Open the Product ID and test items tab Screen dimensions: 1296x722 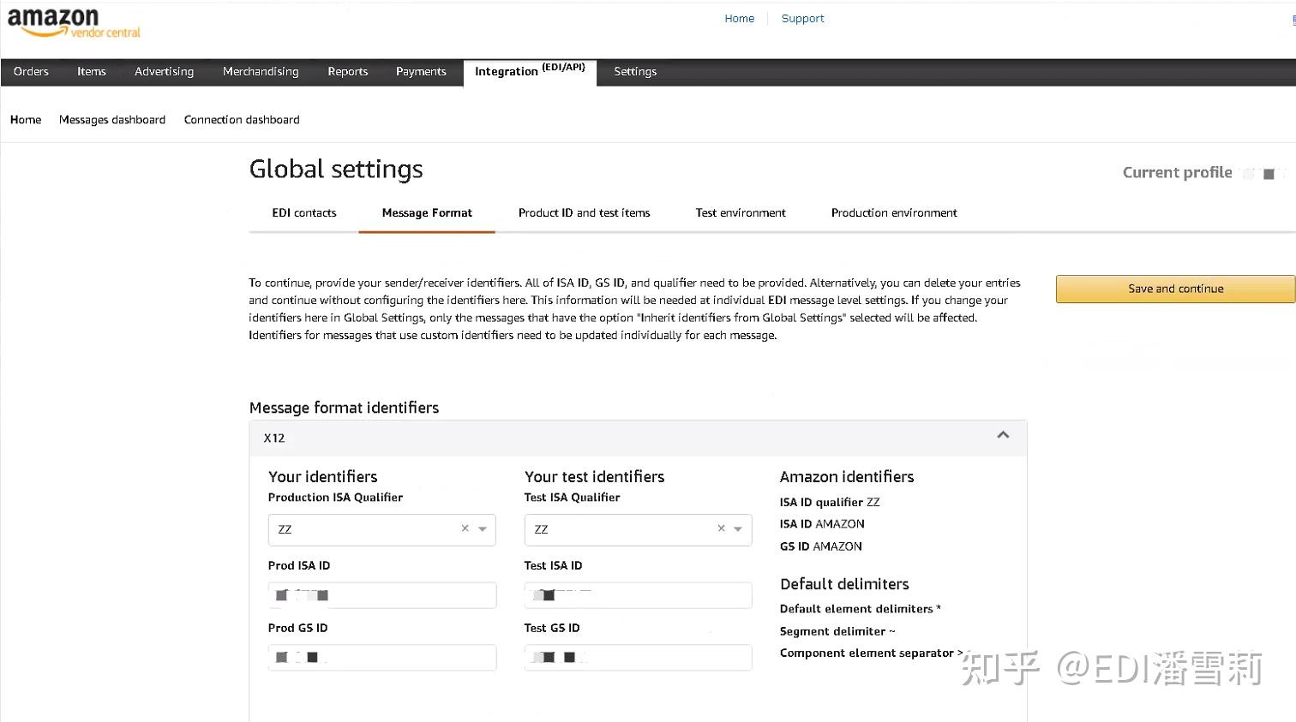click(584, 212)
